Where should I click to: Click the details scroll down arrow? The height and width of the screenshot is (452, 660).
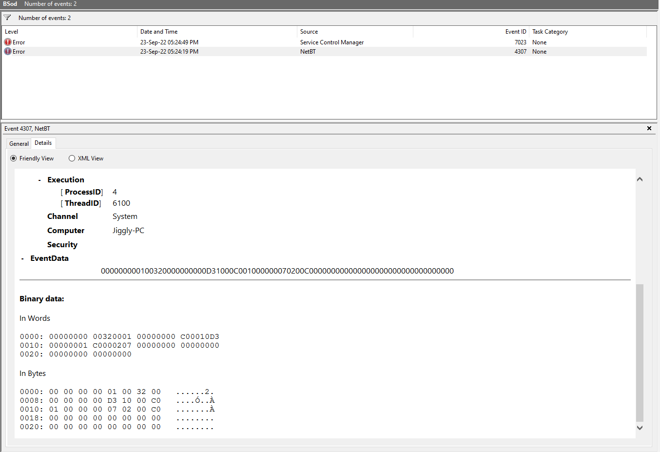click(x=640, y=428)
